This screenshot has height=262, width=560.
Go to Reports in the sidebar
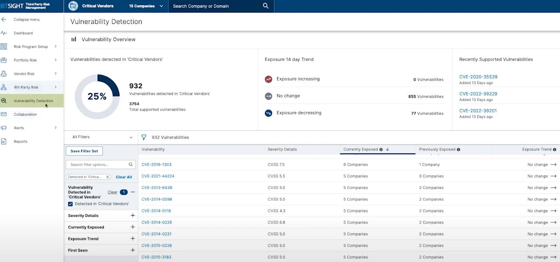[20, 141]
